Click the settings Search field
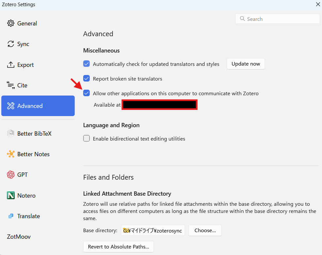Screen dimensions: 322x255 click(x=277, y=19)
